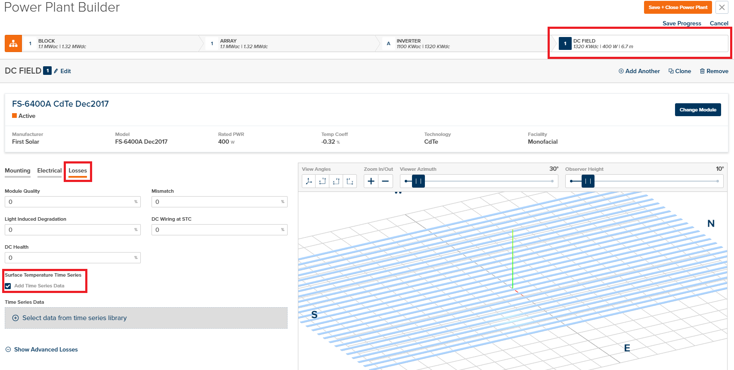Zoom in with the plus icon
This screenshot has width=734, height=370.
pyautogui.click(x=371, y=181)
